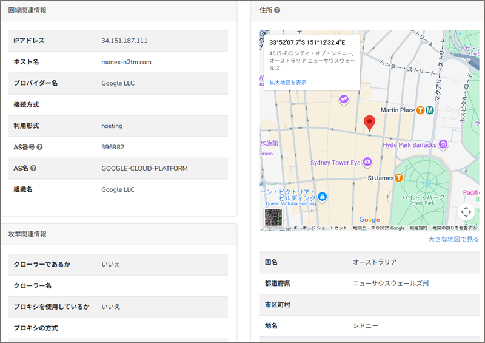Click the host name monex-n2tm.com
Image resolution: width=485 pixels, height=343 pixels.
point(126,62)
